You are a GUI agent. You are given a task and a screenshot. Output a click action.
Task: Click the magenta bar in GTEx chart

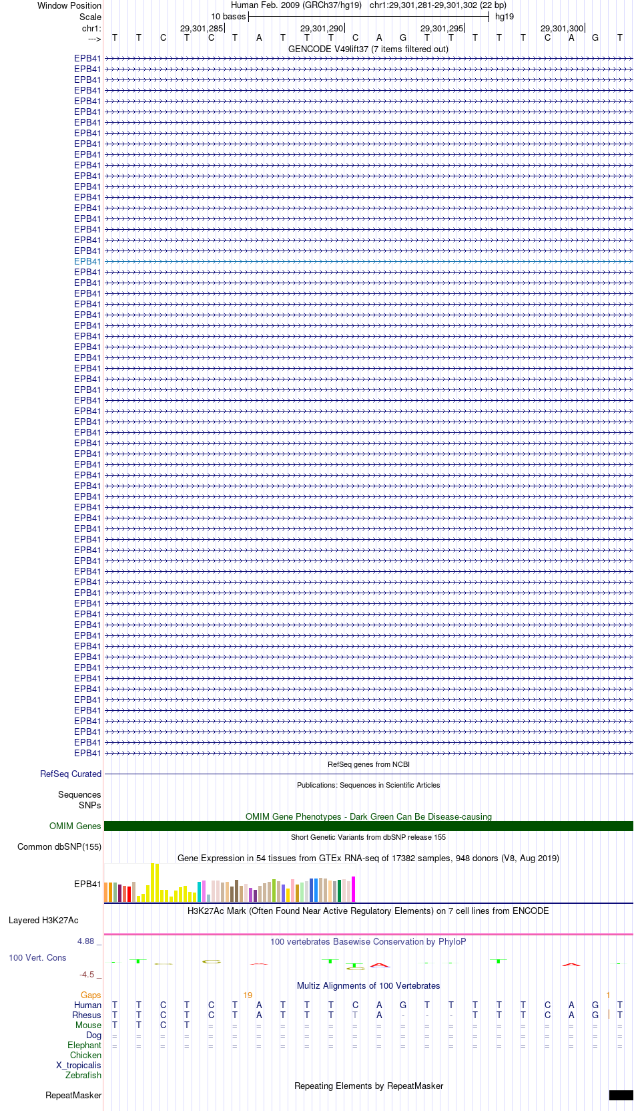point(354,889)
